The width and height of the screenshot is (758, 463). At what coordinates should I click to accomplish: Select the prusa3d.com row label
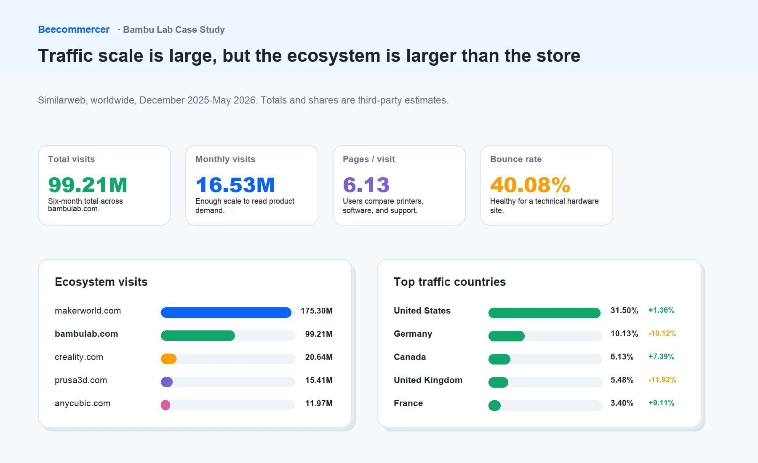81,380
